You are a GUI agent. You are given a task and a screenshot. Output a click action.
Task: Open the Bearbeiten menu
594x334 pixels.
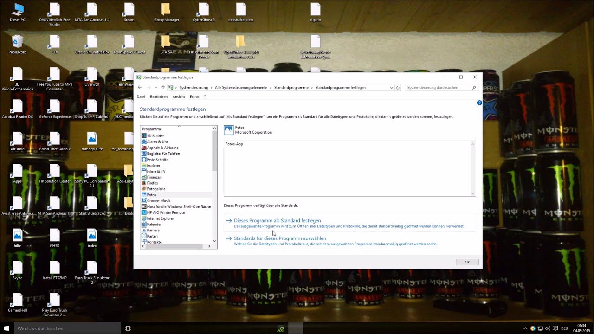(x=159, y=97)
